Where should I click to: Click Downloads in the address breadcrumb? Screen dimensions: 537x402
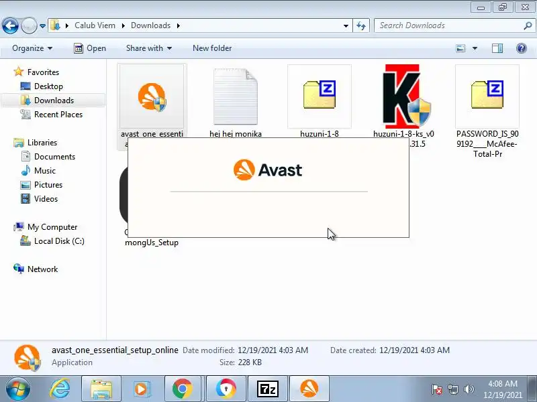pyautogui.click(x=150, y=25)
